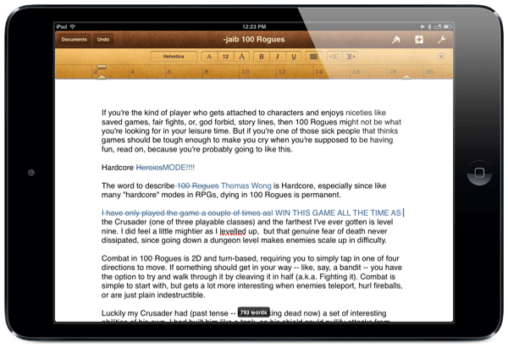508x348 pixels.
Task: Tap the Bluetooth status icon
Action: click(x=429, y=26)
